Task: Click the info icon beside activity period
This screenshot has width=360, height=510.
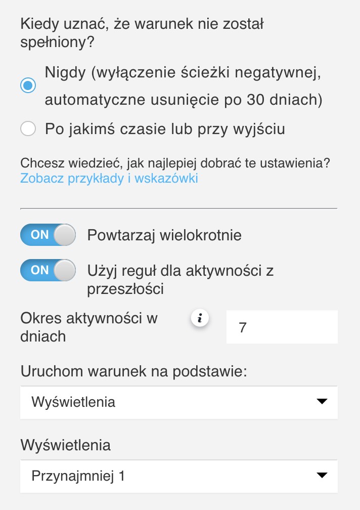Action: tap(200, 319)
